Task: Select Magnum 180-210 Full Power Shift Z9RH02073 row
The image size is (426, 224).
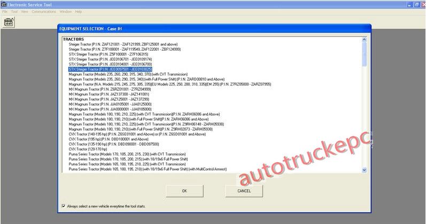Action: [x=141, y=129]
